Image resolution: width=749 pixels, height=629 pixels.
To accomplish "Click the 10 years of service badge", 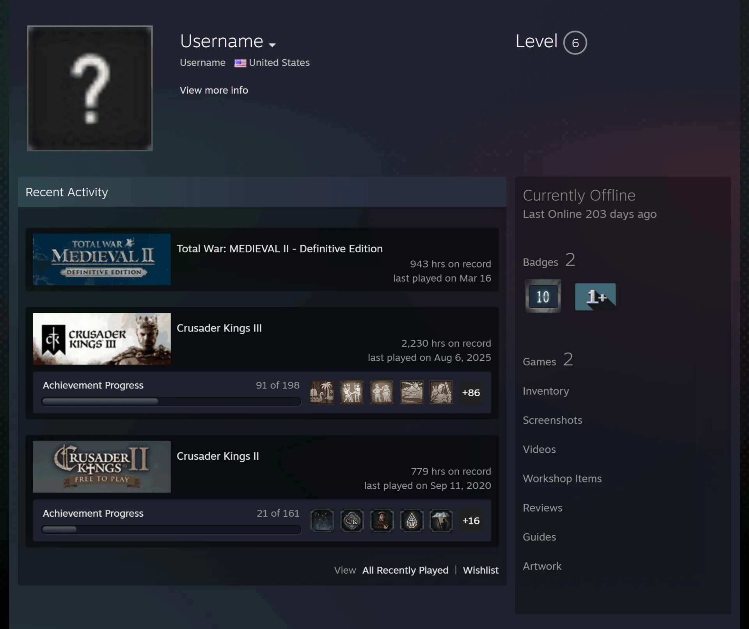I will pyautogui.click(x=543, y=296).
